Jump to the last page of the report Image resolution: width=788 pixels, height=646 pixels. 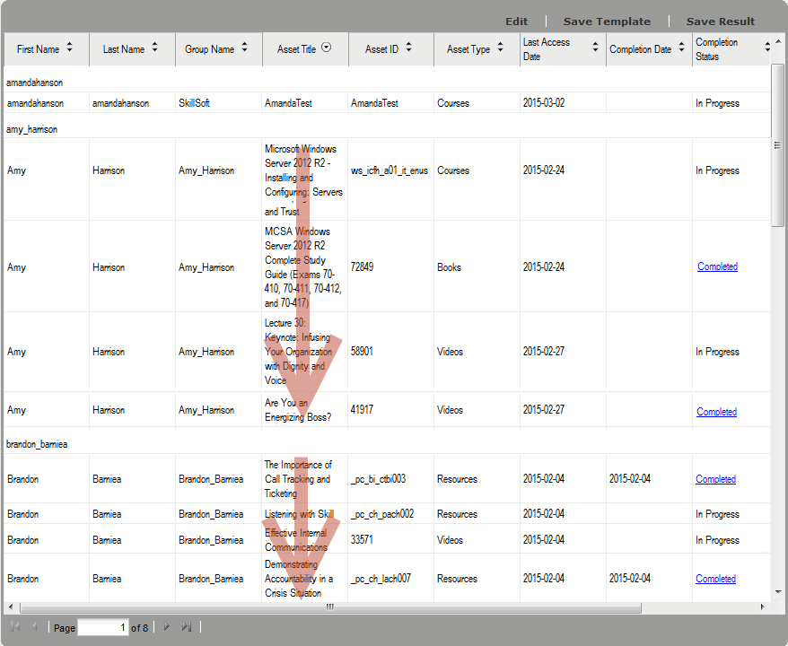click(x=187, y=626)
